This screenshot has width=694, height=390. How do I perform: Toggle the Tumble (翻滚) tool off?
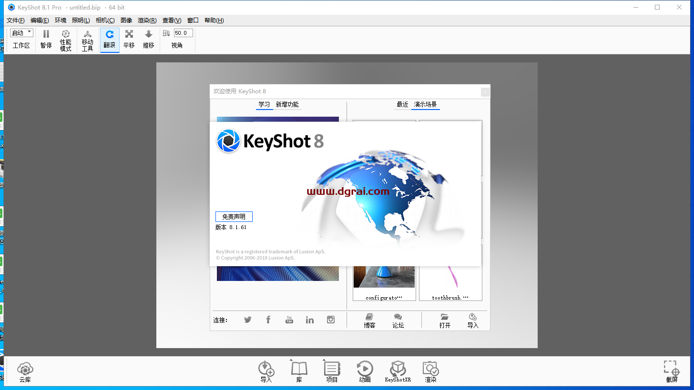(110, 40)
